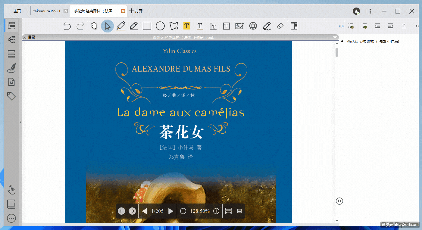Select the rectangle shape tool
The height and width of the screenshot is (230, 422).
(147, 26)
